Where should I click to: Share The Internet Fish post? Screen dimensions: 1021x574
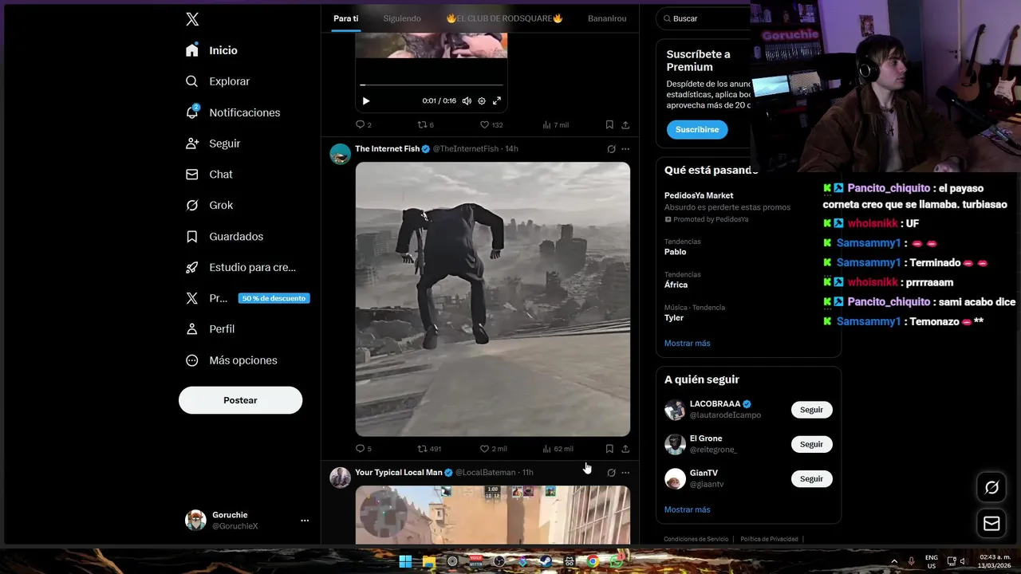[x=625, y=449]
